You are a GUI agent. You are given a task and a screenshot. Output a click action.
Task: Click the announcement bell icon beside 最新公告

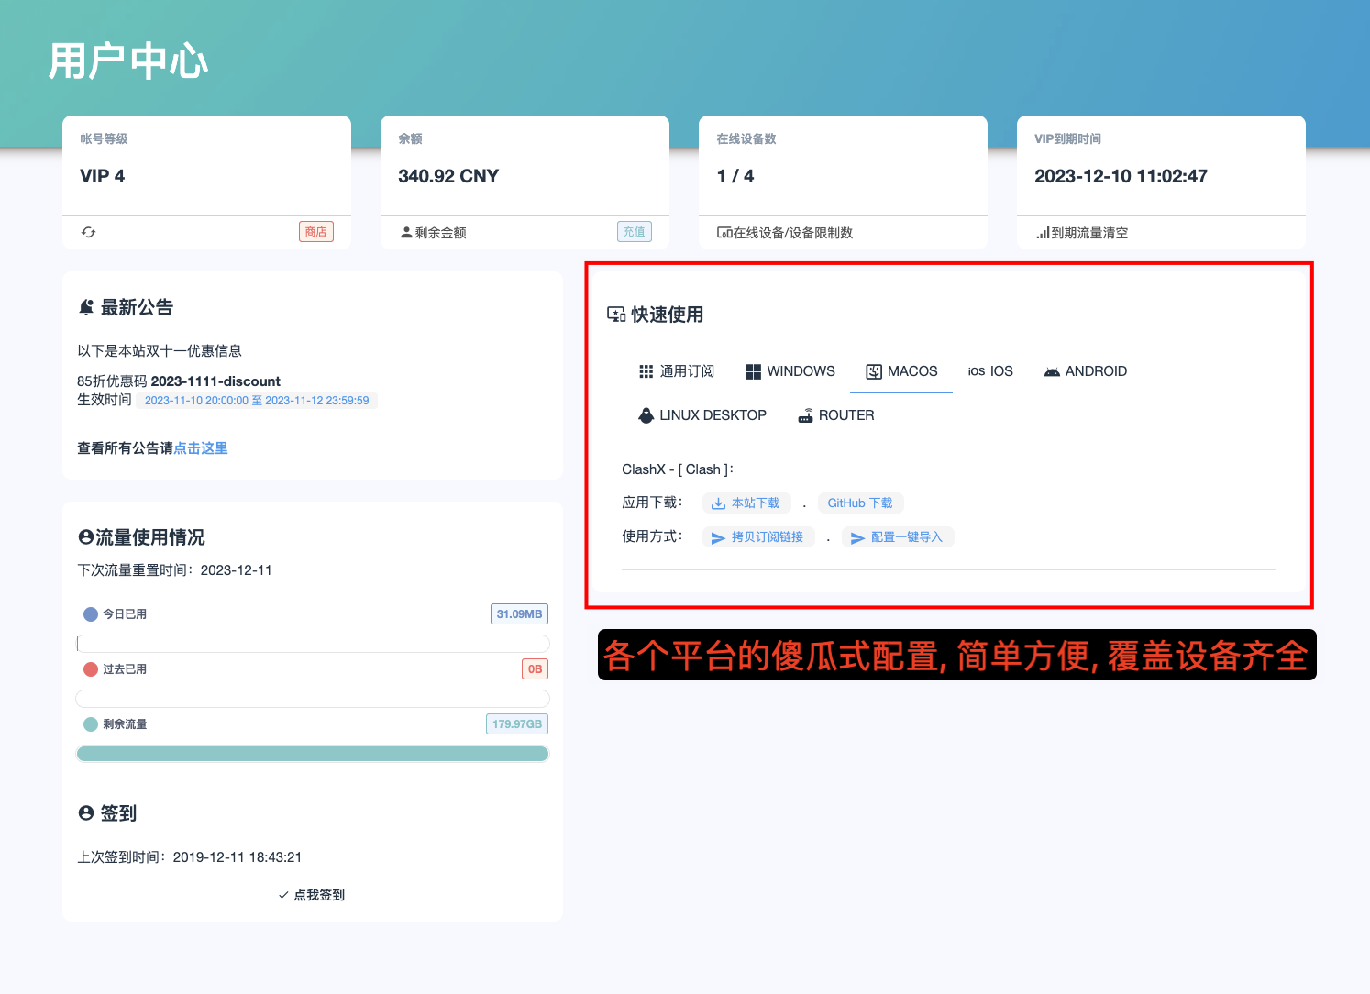pos(86,308)
